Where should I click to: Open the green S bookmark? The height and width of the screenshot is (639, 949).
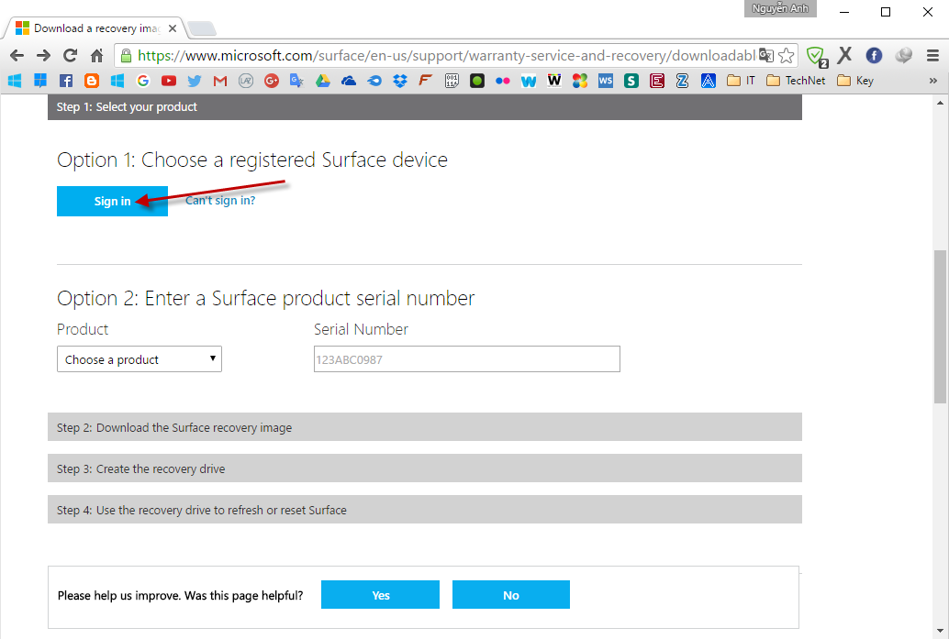click(x=631, y=81)
